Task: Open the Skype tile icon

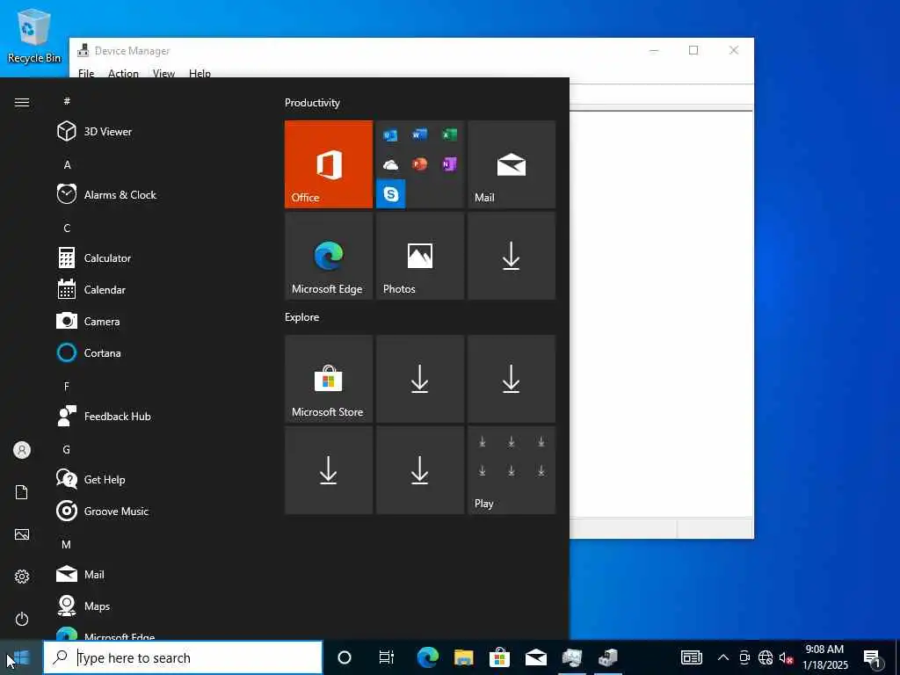Action: (391, 194)
